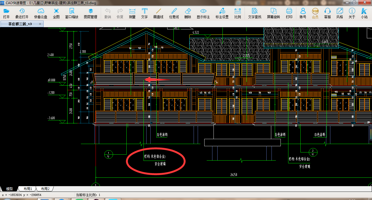Redo with the 恢复 button
The height and width of the screenshot is (200, 372).
120,13
